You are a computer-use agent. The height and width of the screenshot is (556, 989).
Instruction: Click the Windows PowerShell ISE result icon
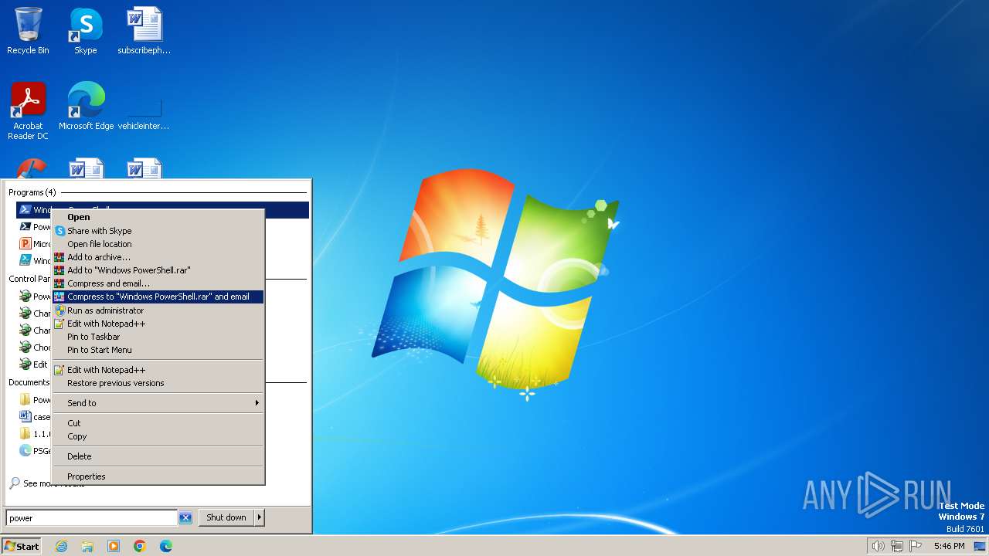tap(25, 261)
